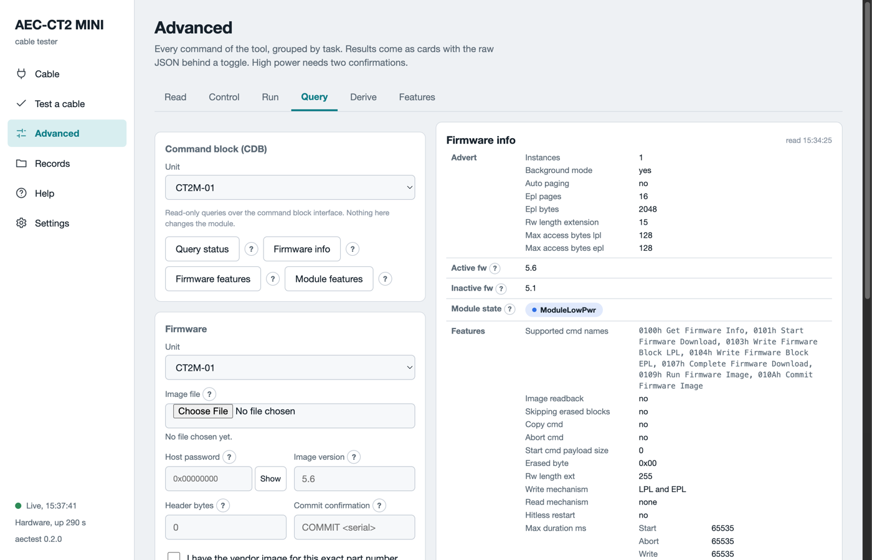Show help for Host password
The width and height of the screenshot is (872, 560).
[229, 457]
